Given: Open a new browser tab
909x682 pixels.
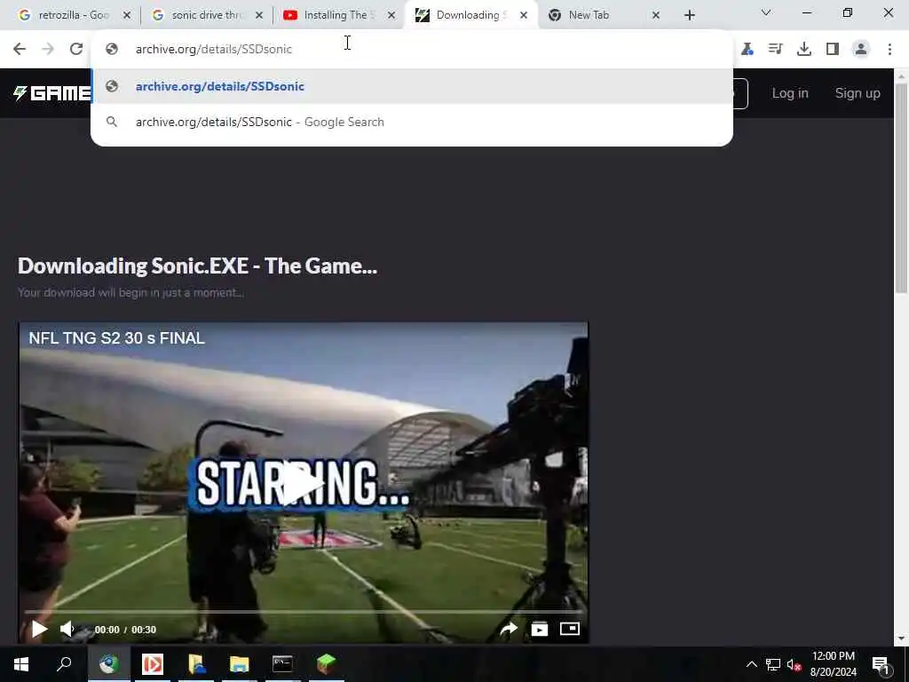Looking at the screenshot, I should point(689,16).
